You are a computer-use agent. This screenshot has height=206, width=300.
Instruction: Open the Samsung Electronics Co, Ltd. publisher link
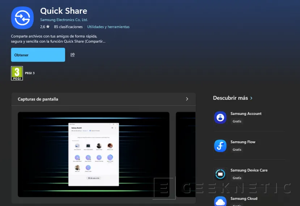64,20
